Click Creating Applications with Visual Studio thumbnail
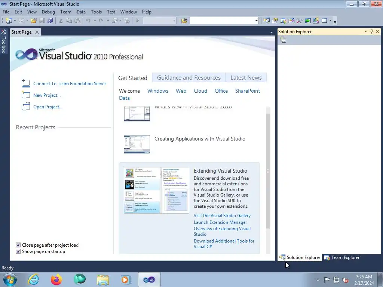Screen dimensions: 383x287 click(137, 144)
